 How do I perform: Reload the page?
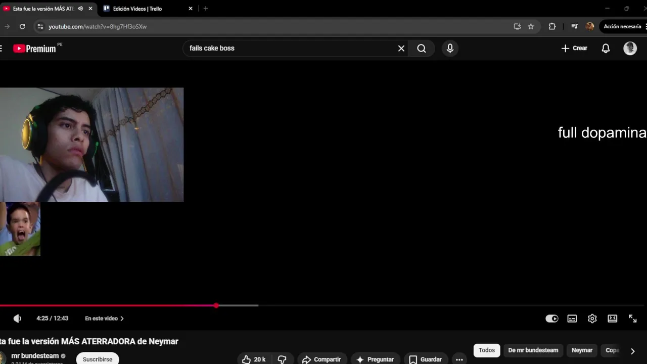click(22, 26)
